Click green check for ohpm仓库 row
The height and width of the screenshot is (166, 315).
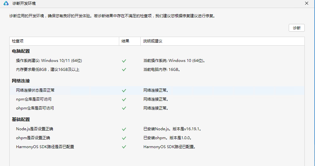pos(124,108)
